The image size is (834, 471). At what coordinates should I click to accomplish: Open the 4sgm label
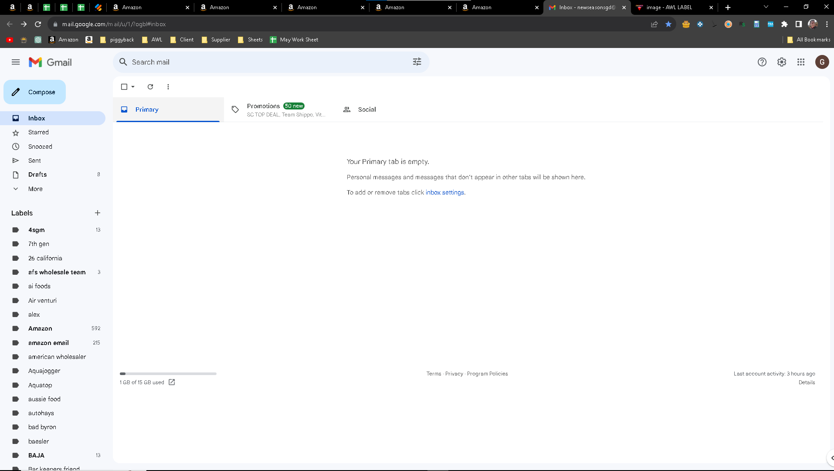[53, 230]
